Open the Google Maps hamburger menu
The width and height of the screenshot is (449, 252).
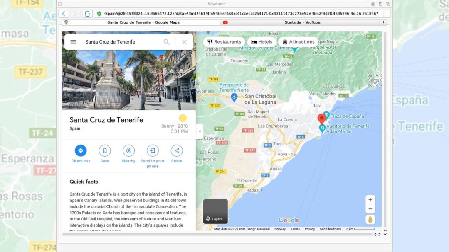tap(73, 42)
